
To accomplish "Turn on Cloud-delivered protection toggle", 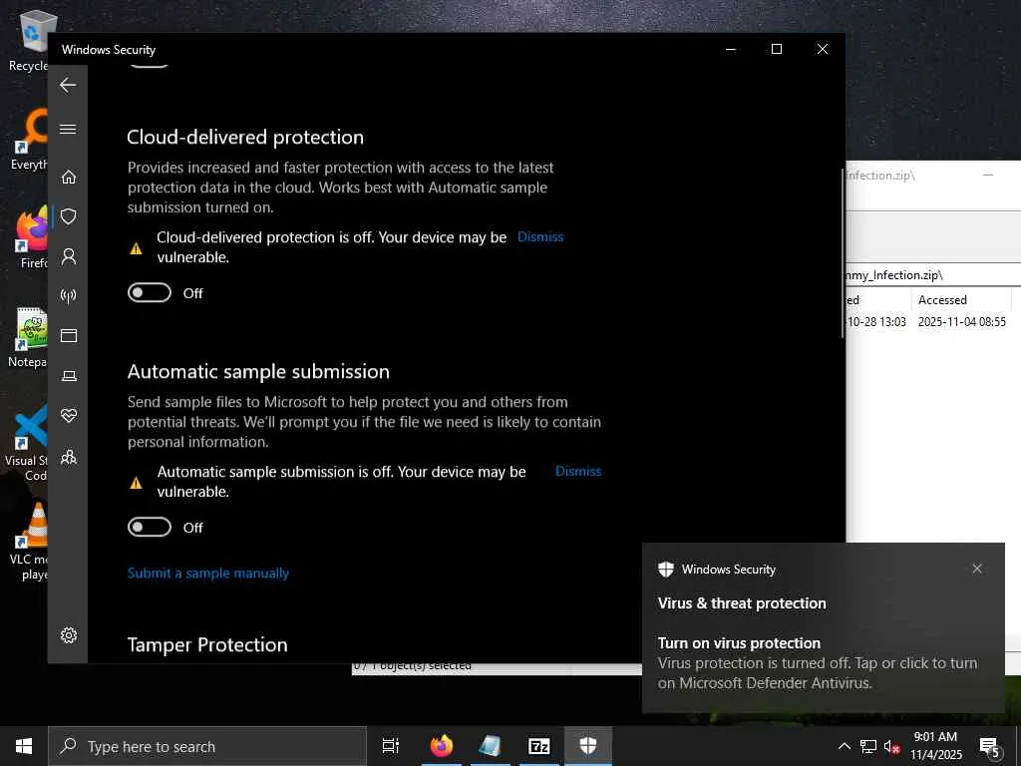I will coord(150,292).
